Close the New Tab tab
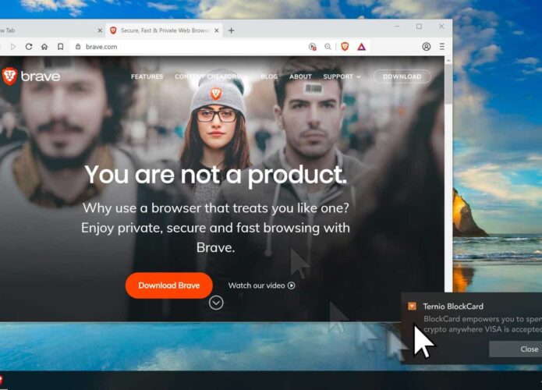The height and width of the screenshot is (390, 542). pyautogui.click(x=100, y=30)
